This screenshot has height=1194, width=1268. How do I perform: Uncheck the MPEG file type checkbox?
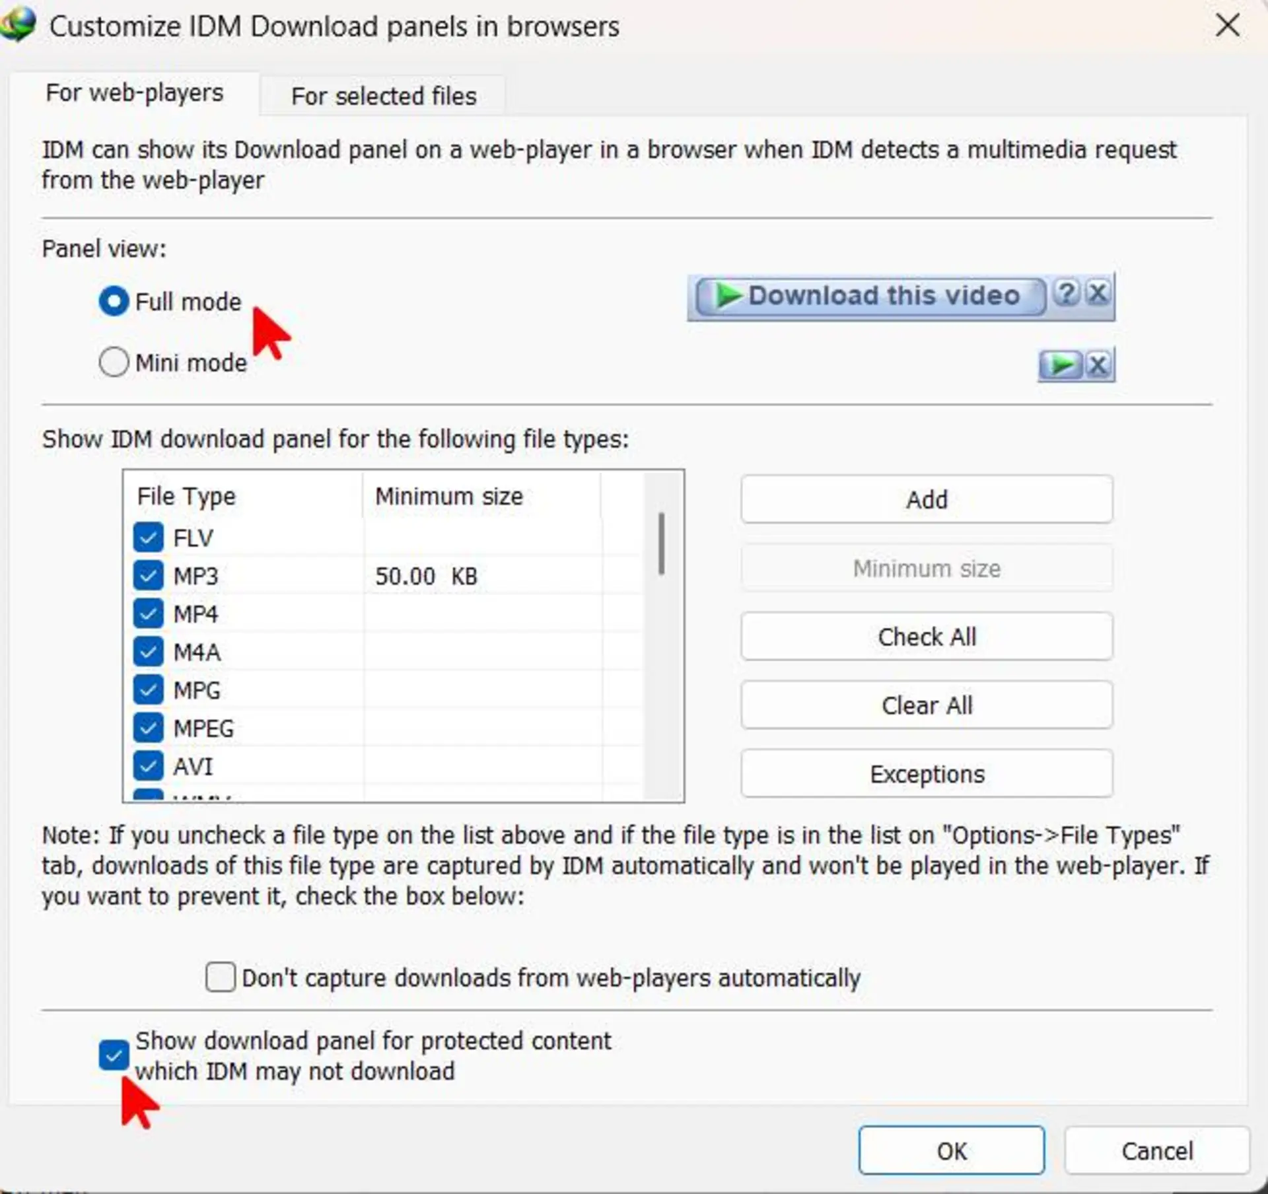[148, 728]
